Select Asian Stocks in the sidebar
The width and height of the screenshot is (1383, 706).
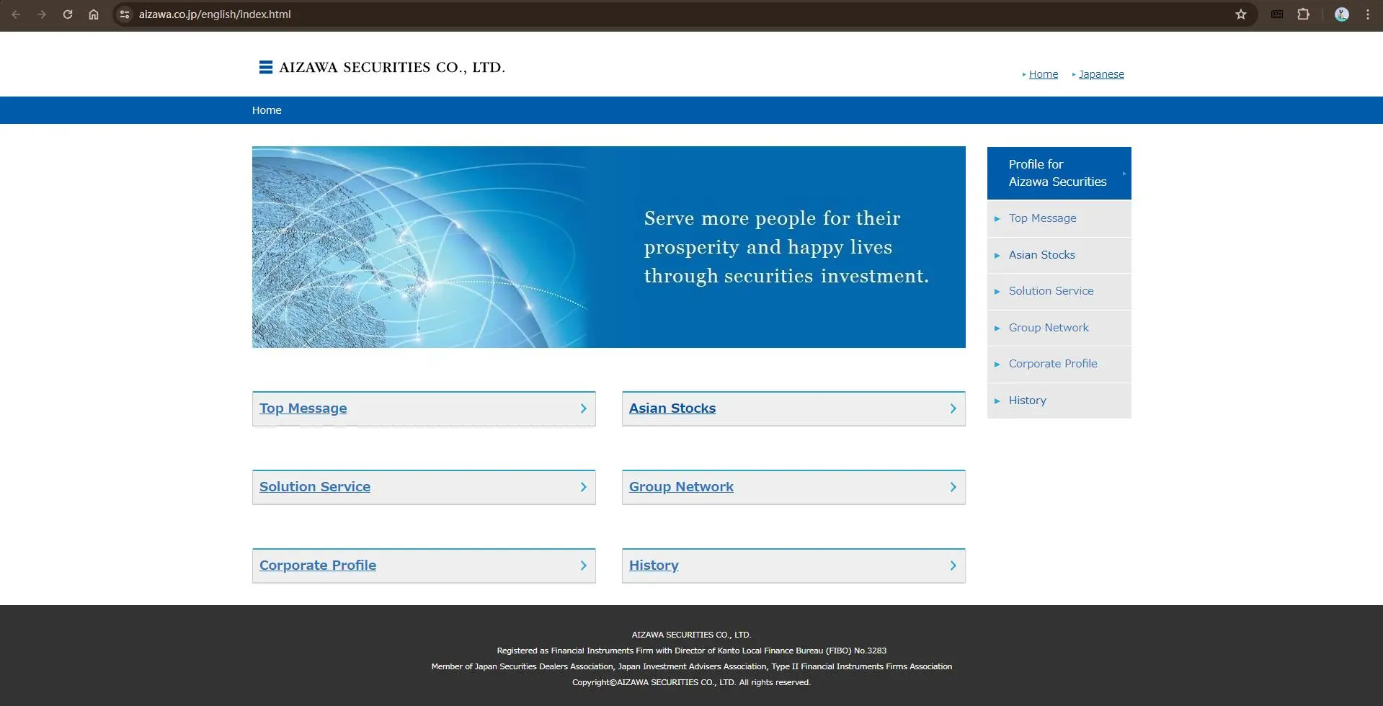tap(1059, 255)
